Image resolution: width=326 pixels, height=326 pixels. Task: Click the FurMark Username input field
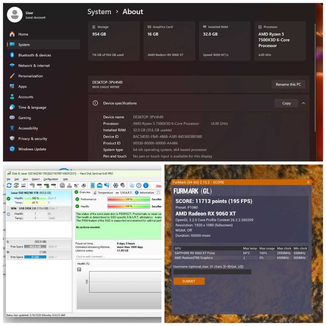click(212, 272)
